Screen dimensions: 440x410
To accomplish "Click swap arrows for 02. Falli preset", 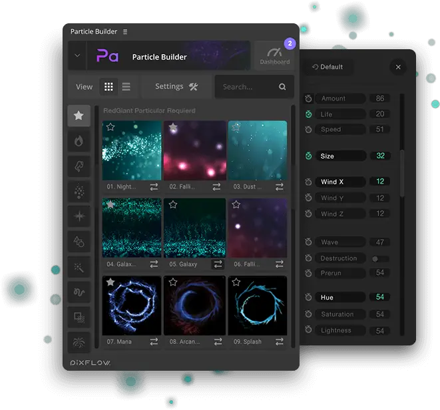I will (216, 187).
